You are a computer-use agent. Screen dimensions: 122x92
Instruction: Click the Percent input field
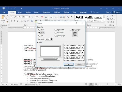pyautogui.click(x=48, y=39)
